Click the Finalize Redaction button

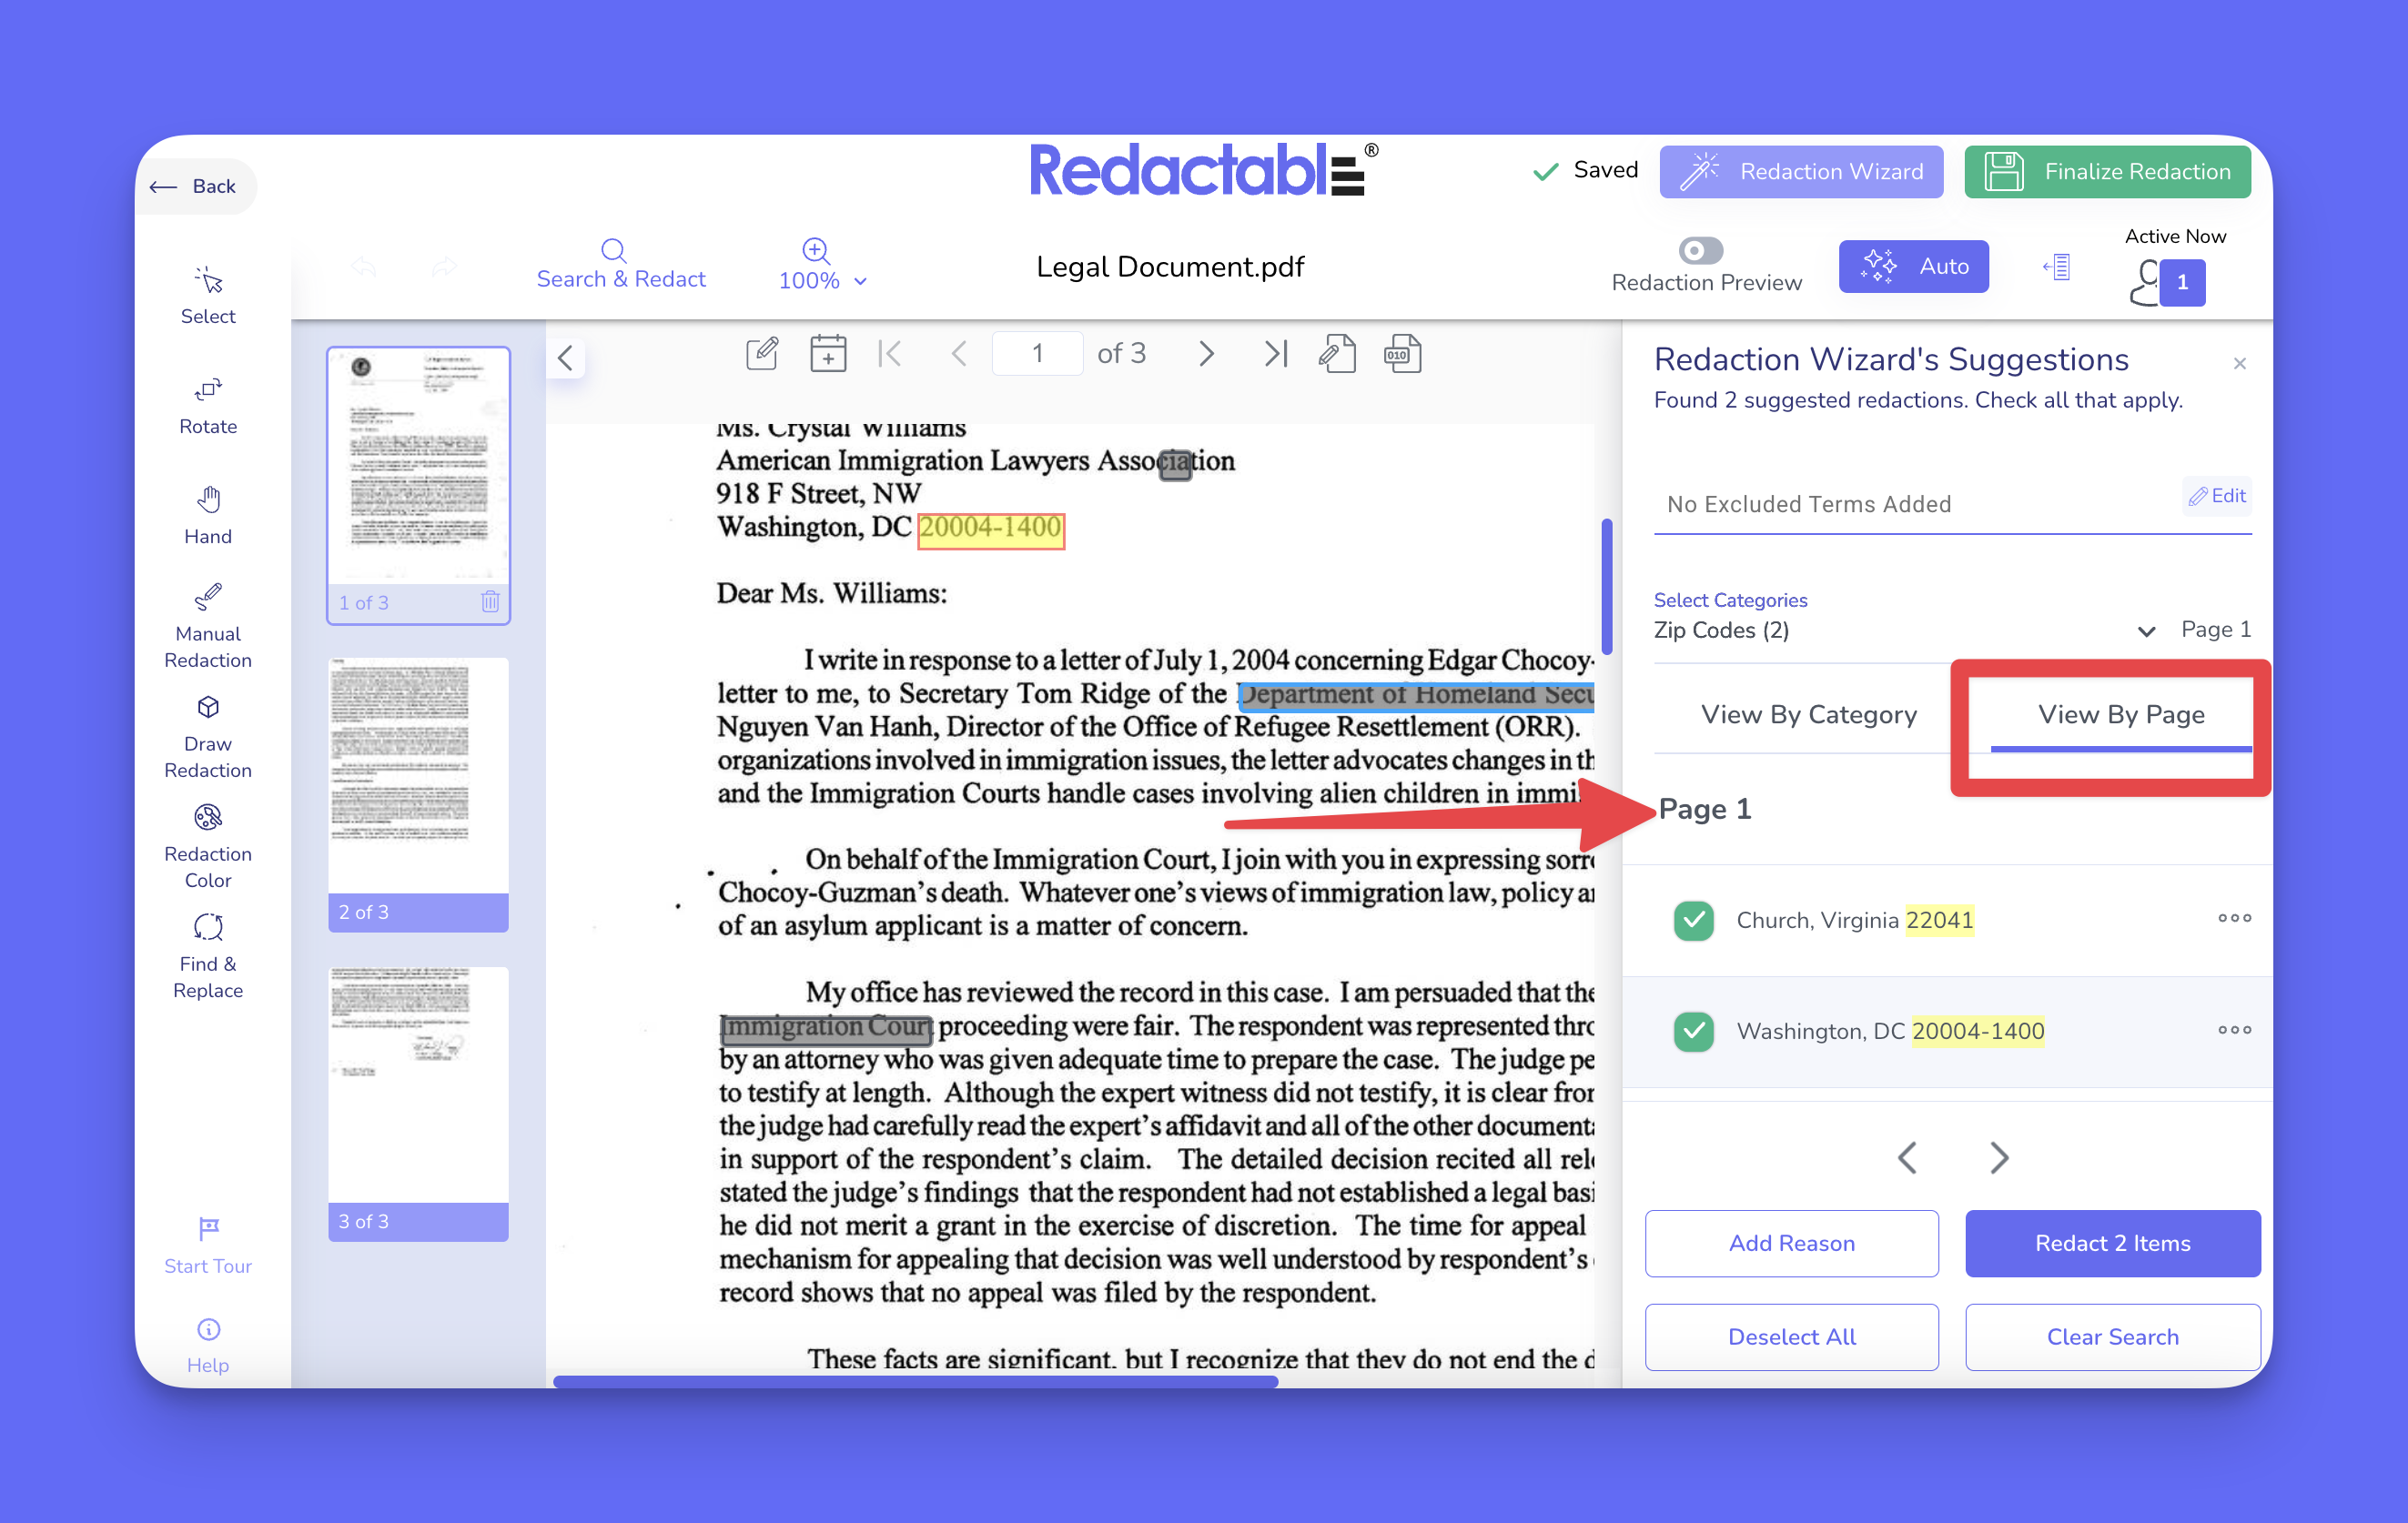[x=2107, y=171]
